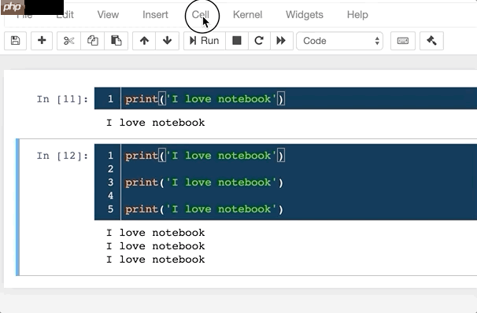
Task: Open the Edit menu
Action: click(65, 15)
